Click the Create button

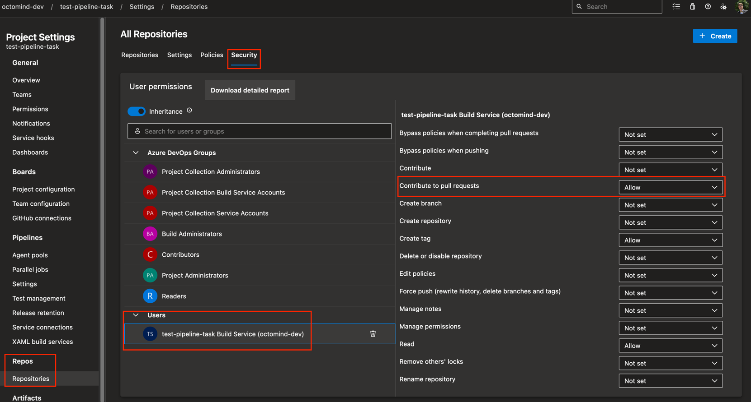pyautogui.click(x=715, y=36)
